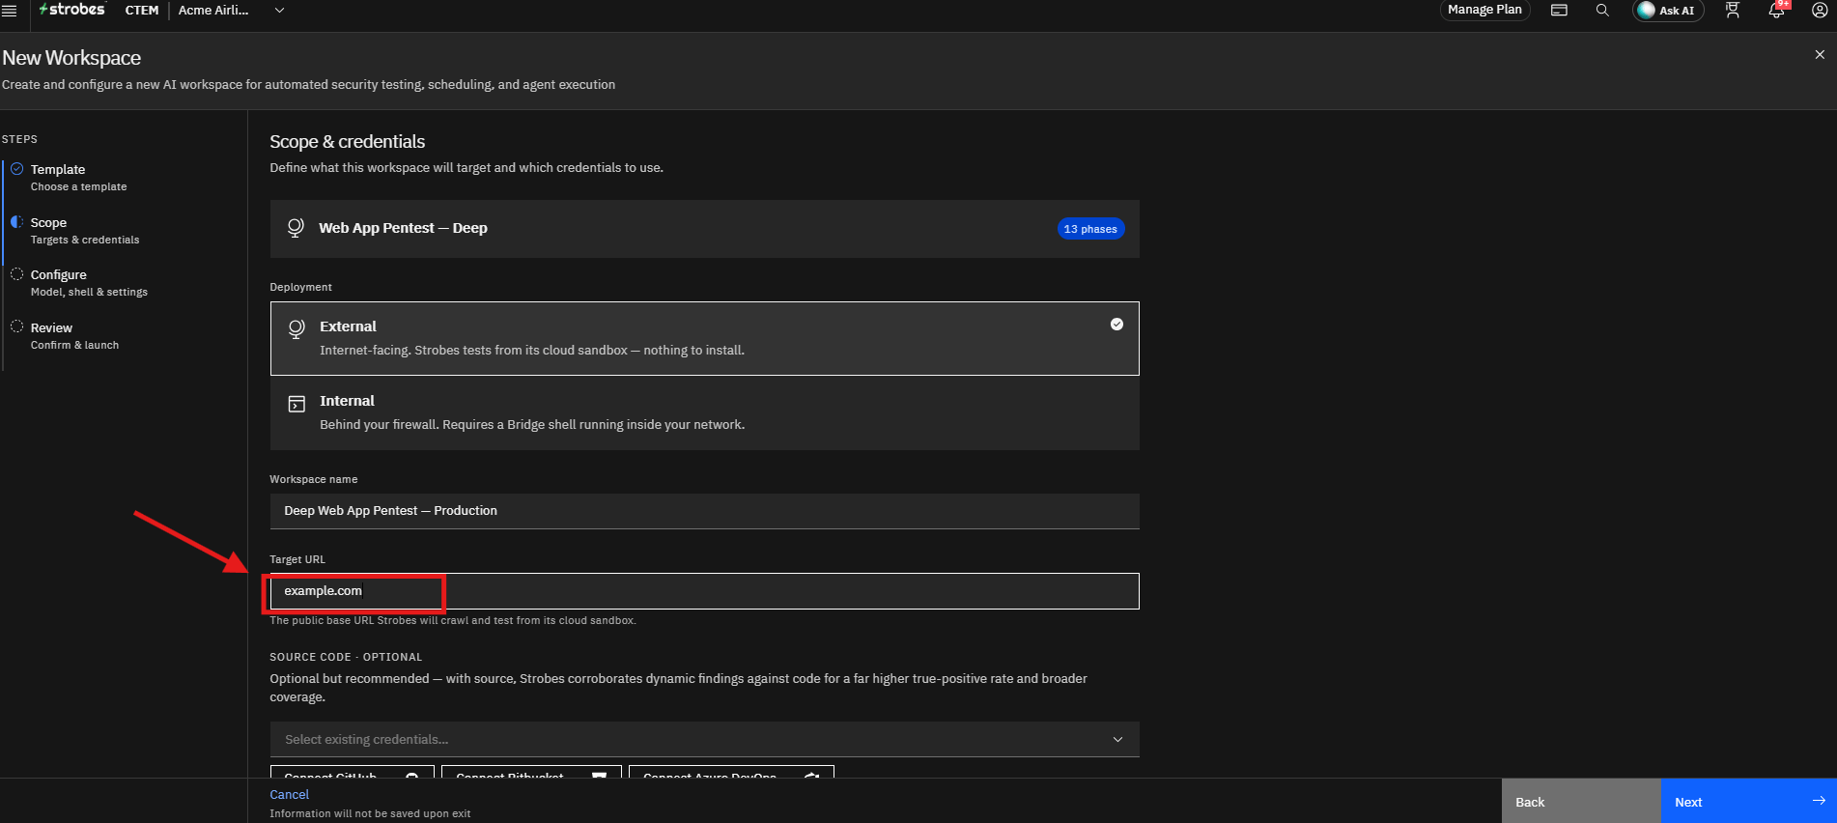Click the Configure step dashed circle icon
This screenshot has height=823, width=1837.
tap(16, 274)
